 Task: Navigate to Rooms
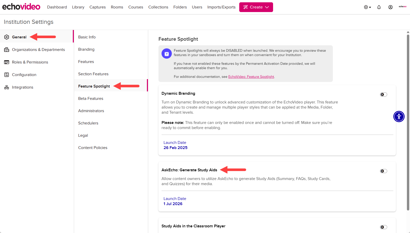point(117,7)
